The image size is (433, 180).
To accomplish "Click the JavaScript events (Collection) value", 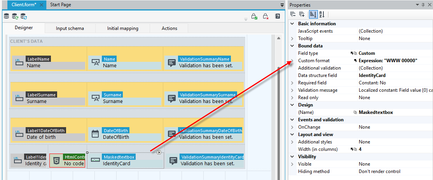I will coord(370,31).
